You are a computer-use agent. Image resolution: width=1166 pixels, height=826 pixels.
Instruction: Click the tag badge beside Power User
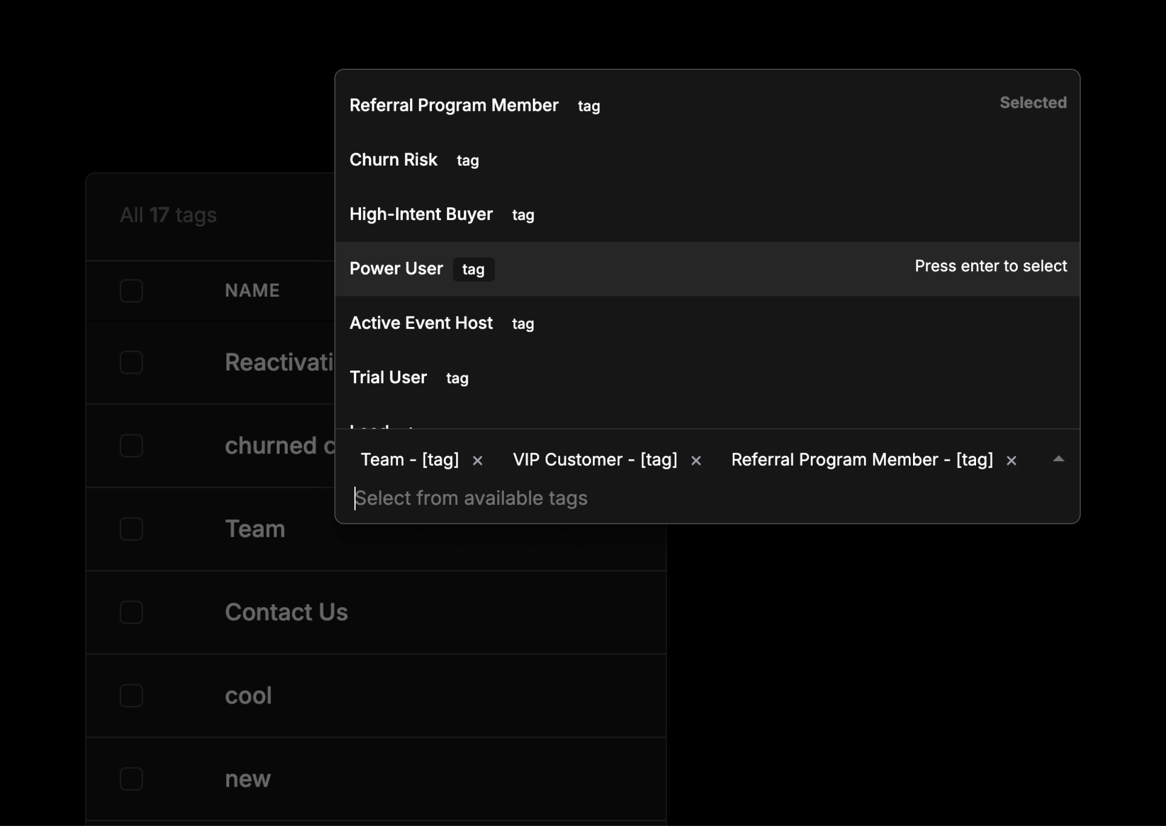pyautogui.click(x=473, y=269)
